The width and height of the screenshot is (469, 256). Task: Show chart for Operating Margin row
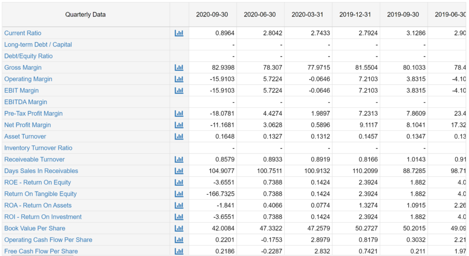(179, 79)
